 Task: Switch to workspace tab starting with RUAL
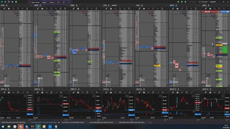pyautogui.click(x=73, y=123)
